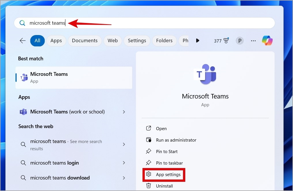Click the back arrow beside All filter
This screenshot has width=293, height=191.
pos(23,40)
